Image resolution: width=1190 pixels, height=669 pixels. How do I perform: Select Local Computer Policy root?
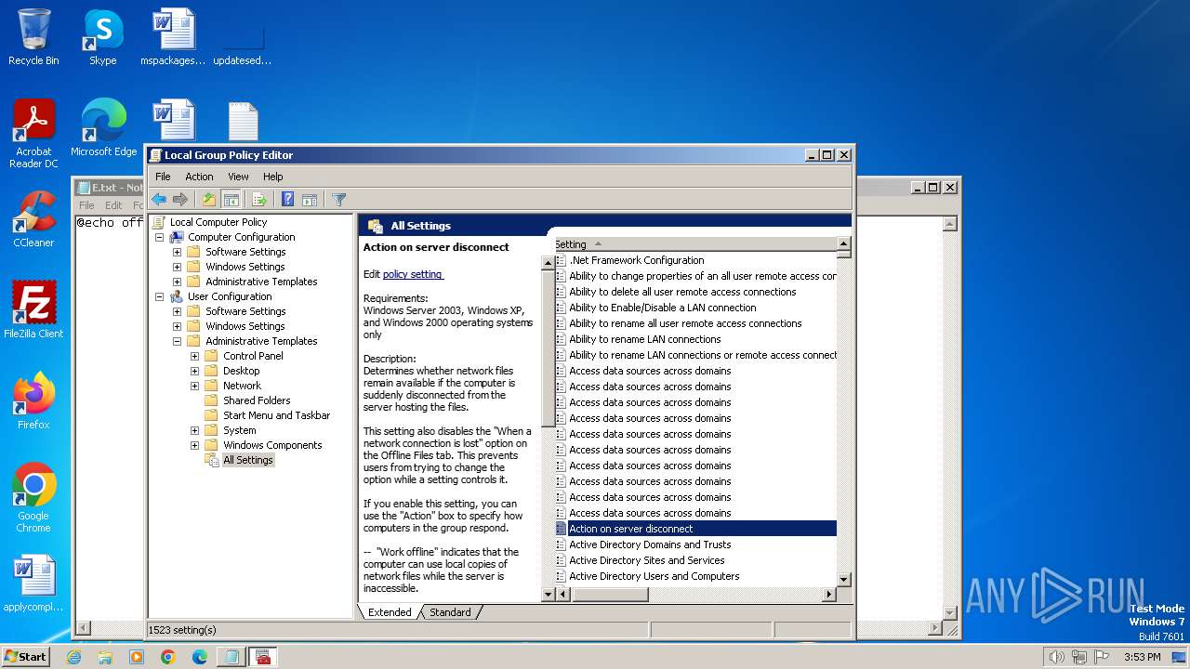click(218, 222)
